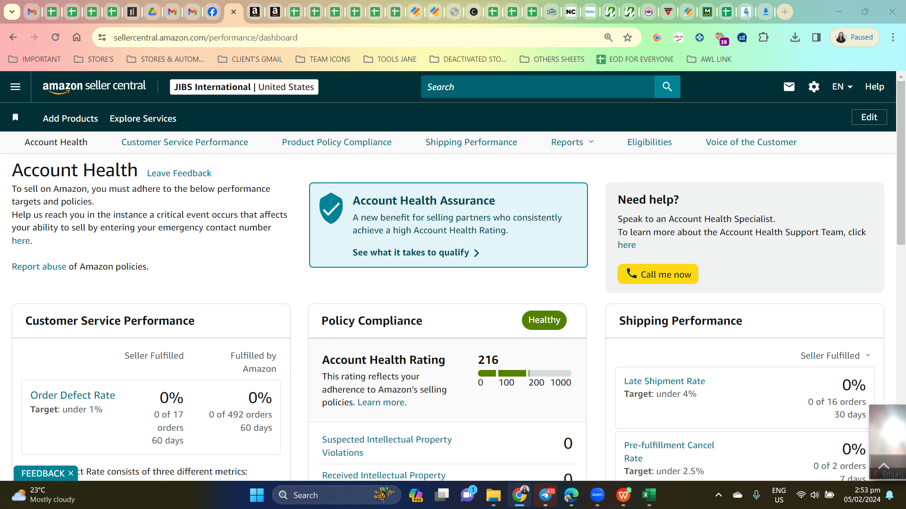Click Add Products in the menu bar

(70, 118)
